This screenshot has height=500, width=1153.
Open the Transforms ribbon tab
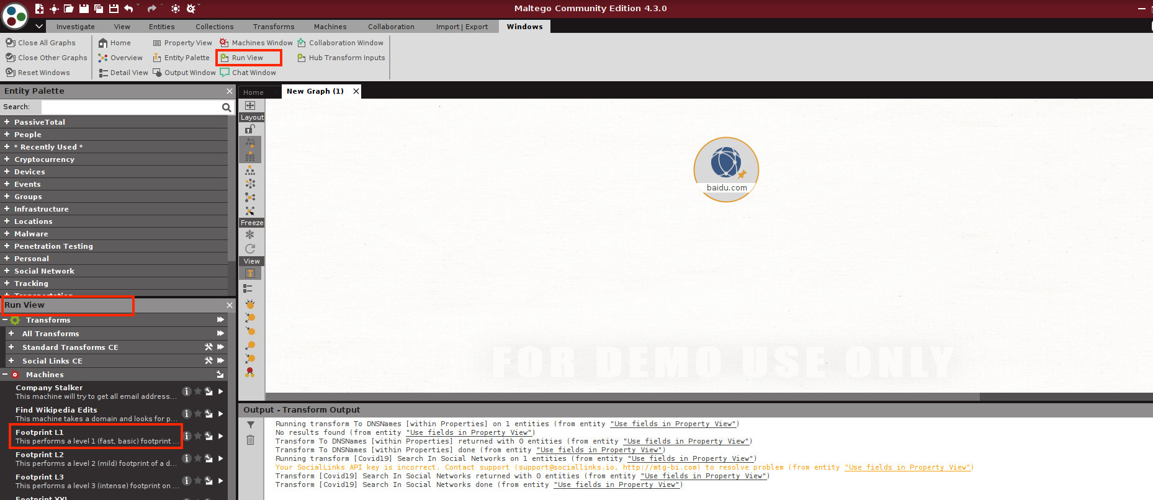click(x=274, y=27)
